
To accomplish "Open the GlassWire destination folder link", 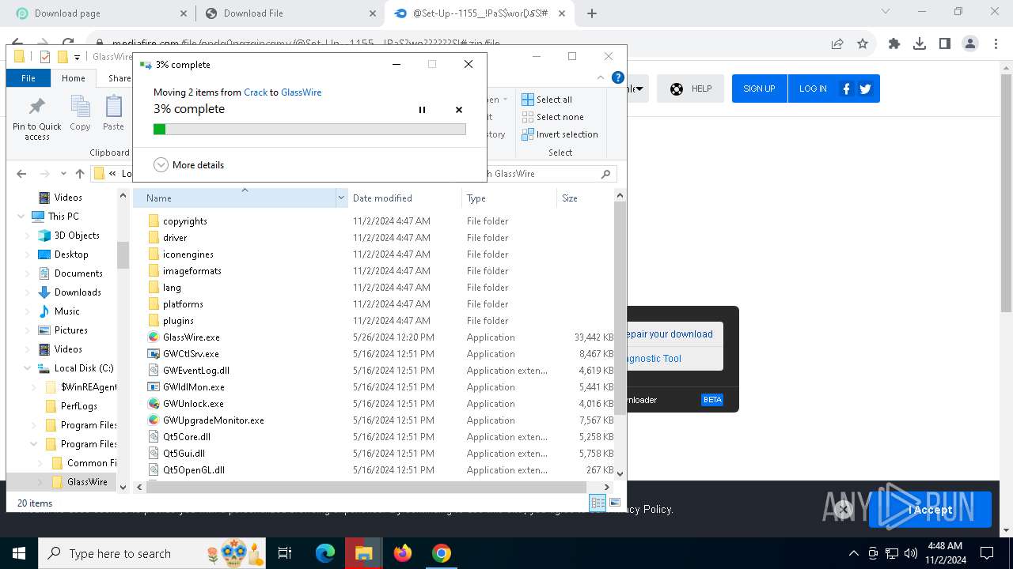I will (302, 92).
